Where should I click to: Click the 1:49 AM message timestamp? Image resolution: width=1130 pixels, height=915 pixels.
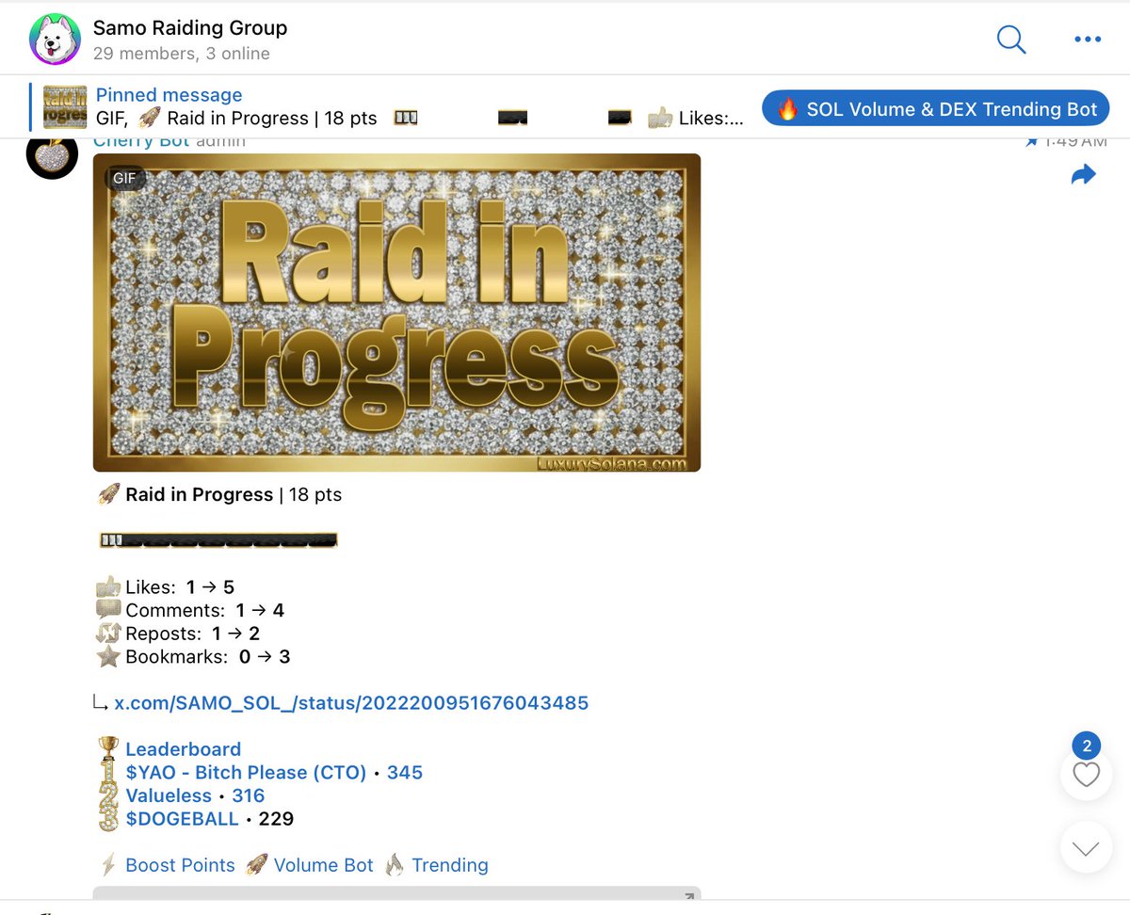click(1074, 141)
